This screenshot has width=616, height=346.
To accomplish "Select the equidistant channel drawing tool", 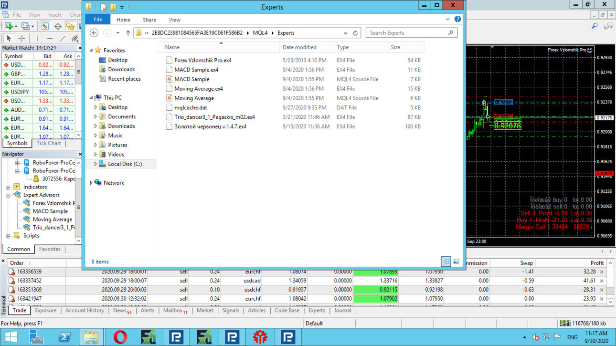I will click(x=75, y=39).
